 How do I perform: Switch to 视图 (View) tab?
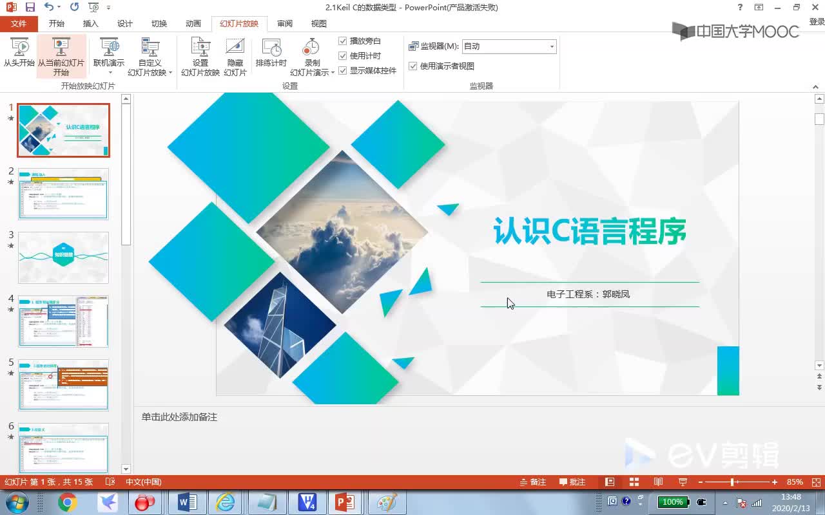coord(319,24)
